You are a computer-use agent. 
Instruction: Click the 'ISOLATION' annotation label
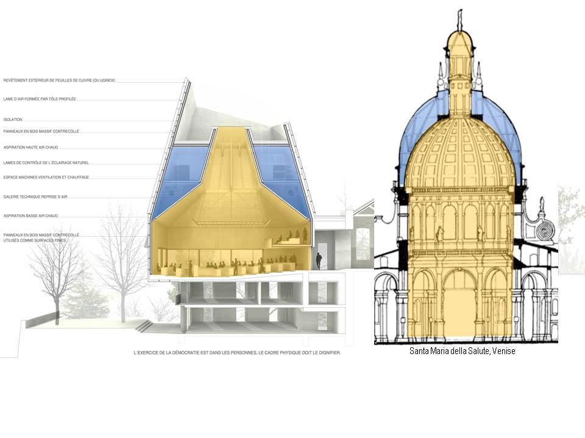[x=13, y=120]
